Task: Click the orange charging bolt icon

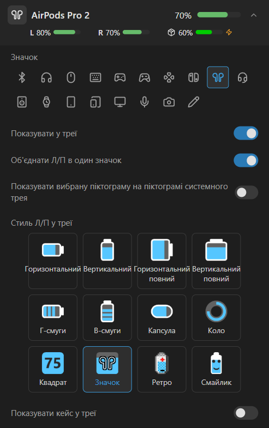Action: pos(229,33)
